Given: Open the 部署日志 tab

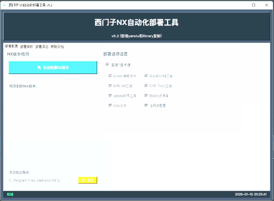Looking at the screenshot, I should 42,47.
